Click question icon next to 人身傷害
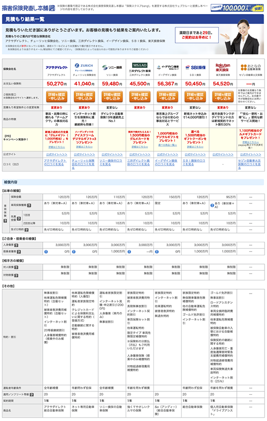267x421 pixels. [x=17, y=245]
